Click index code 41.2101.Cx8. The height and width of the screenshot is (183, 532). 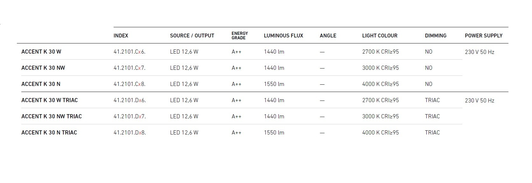(129, 84)
